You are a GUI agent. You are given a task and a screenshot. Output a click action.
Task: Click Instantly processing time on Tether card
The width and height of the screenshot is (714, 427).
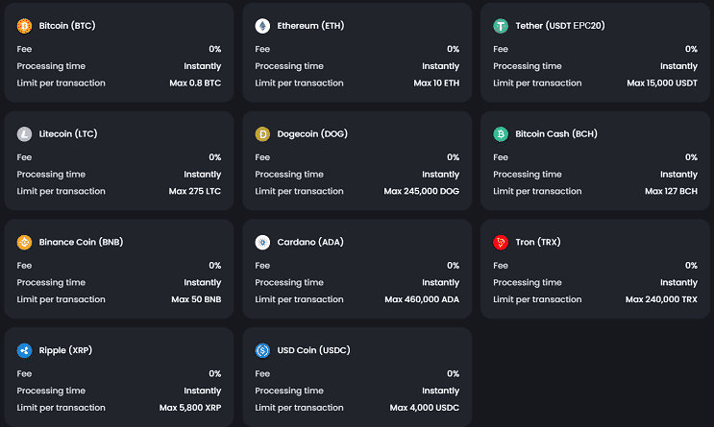pos(679,66)
